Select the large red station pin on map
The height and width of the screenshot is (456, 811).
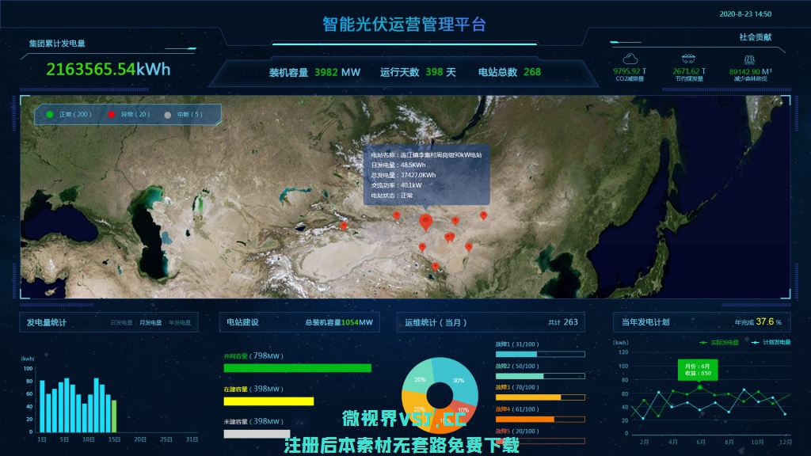(x=426, y=222)
